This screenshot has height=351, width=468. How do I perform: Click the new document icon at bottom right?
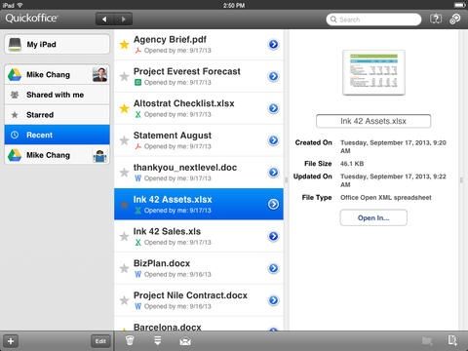coord(452,340)
